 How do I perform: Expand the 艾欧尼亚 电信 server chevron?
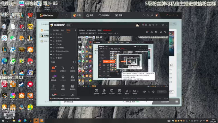[x=147, y=102]
